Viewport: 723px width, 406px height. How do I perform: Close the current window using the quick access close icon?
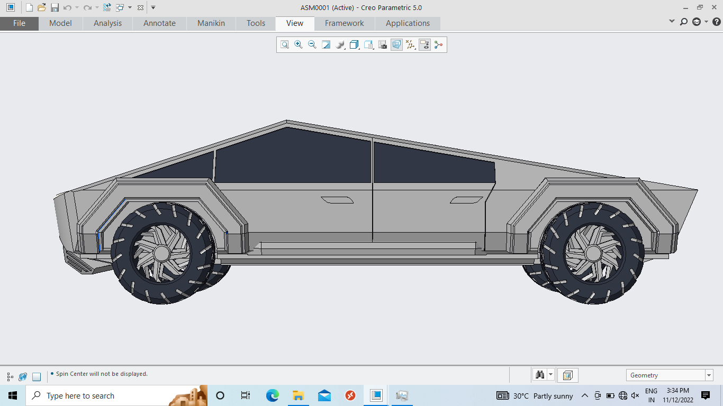tap(140, 7)
